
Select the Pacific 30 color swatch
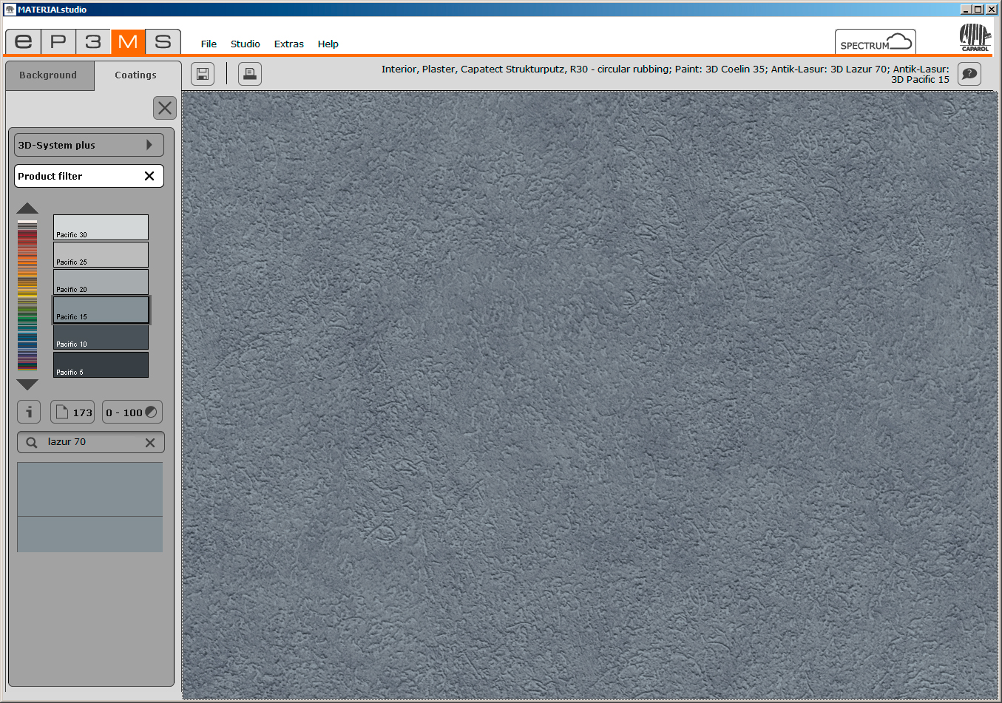[101, 227]
